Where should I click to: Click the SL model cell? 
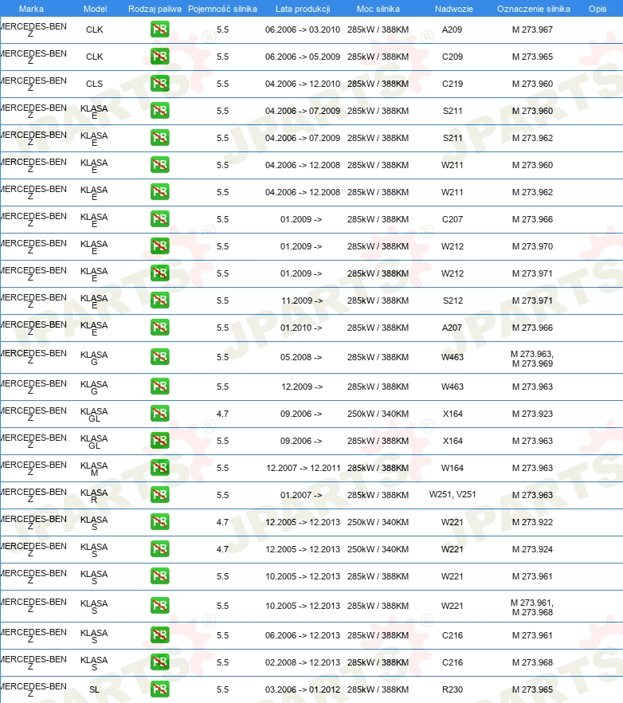point(94,689)
